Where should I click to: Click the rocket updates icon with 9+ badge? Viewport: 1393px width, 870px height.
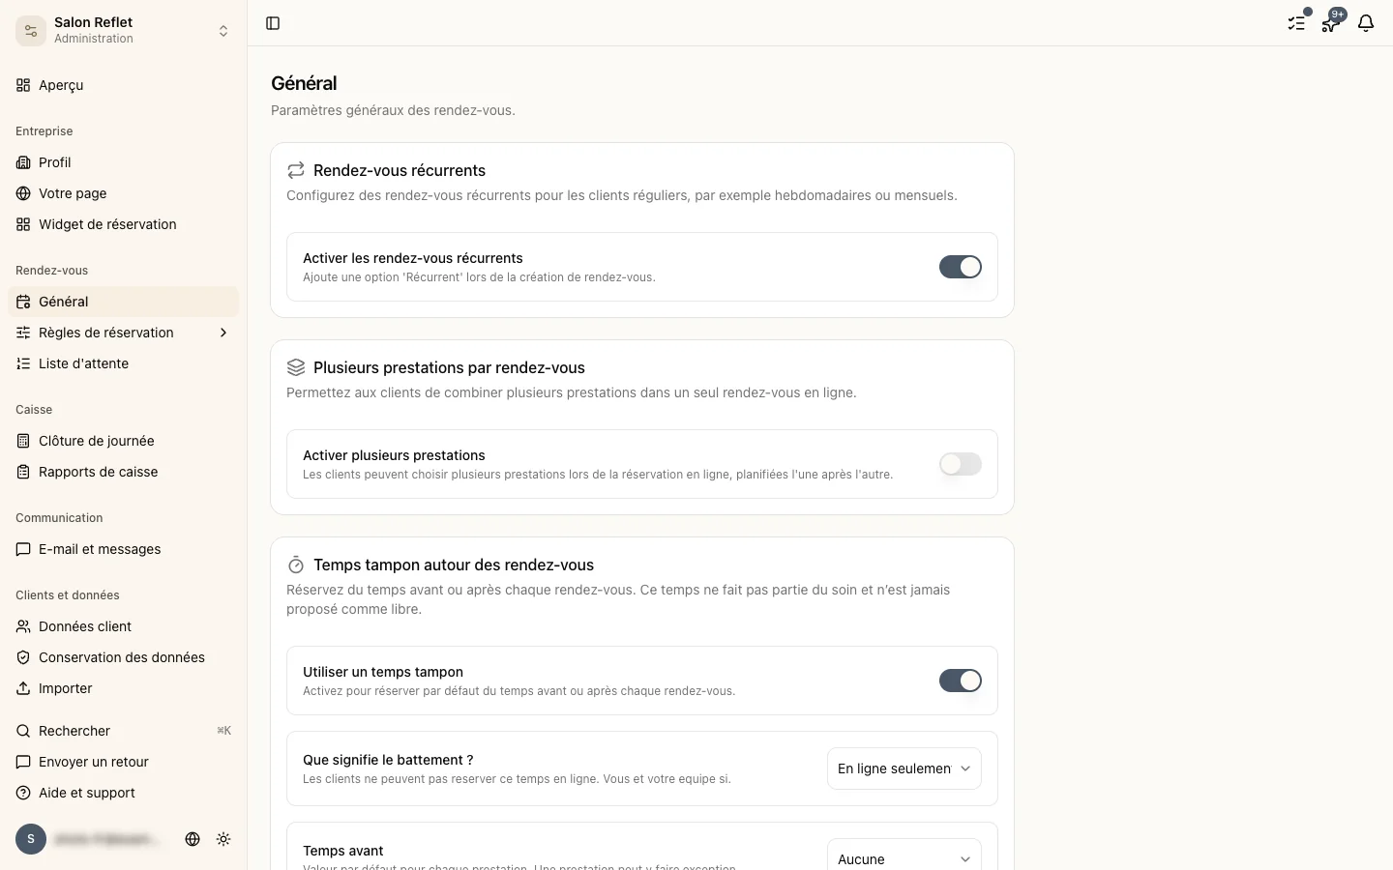point(1331,23)
